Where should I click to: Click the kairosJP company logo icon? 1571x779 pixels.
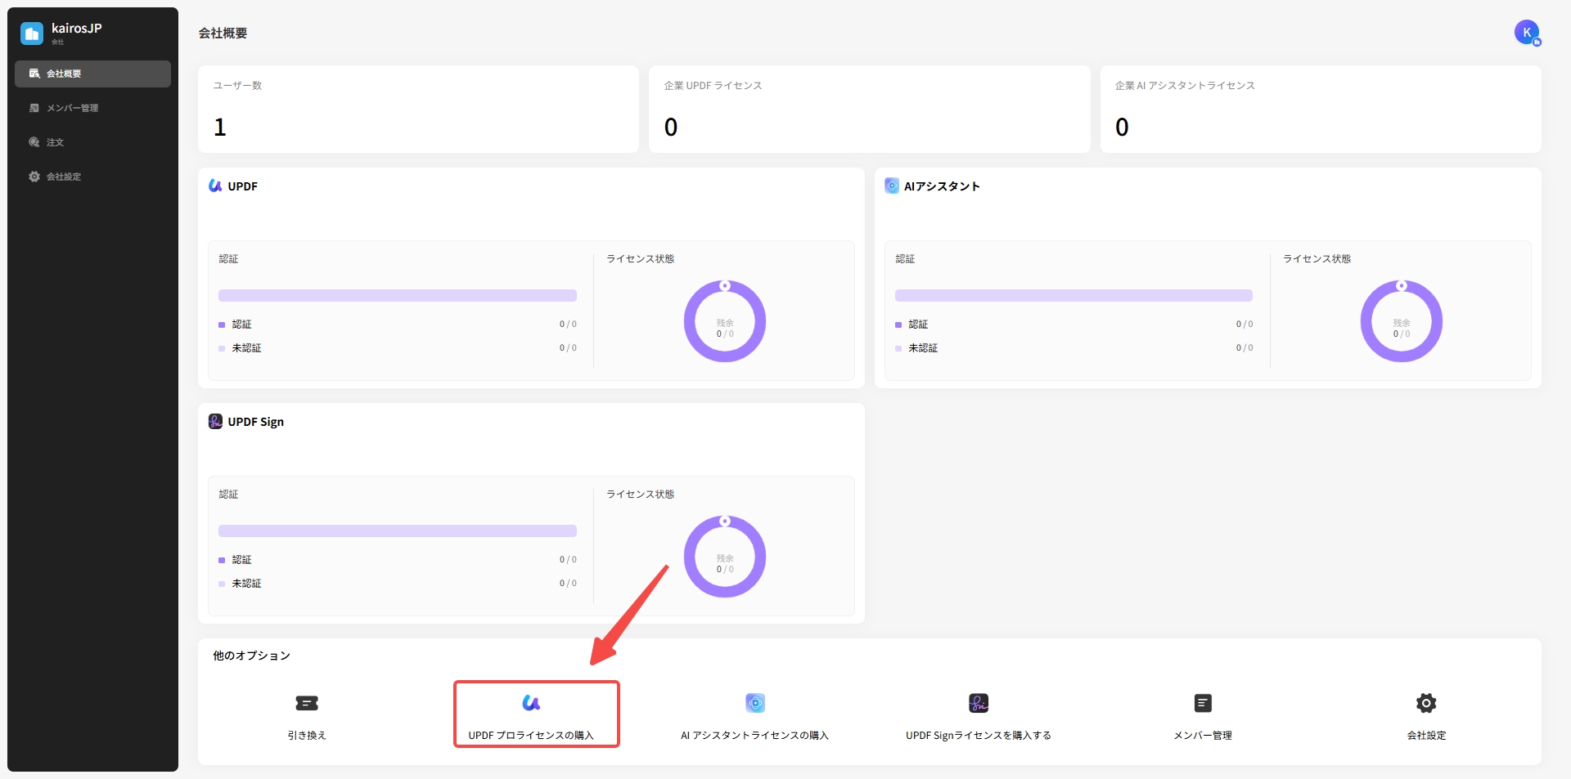pyautogui.click(x=32, y=33)
